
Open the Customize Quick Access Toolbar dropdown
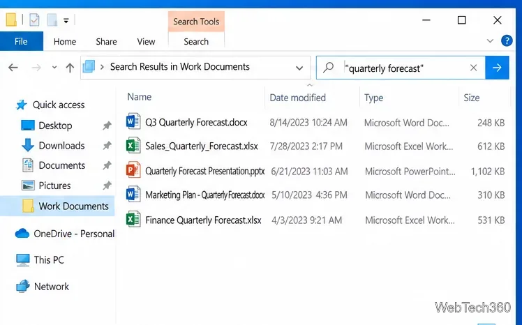coord(66,21)
